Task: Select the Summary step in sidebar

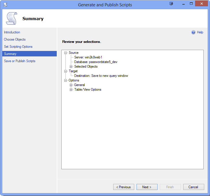Action: [x=29, y=54]
